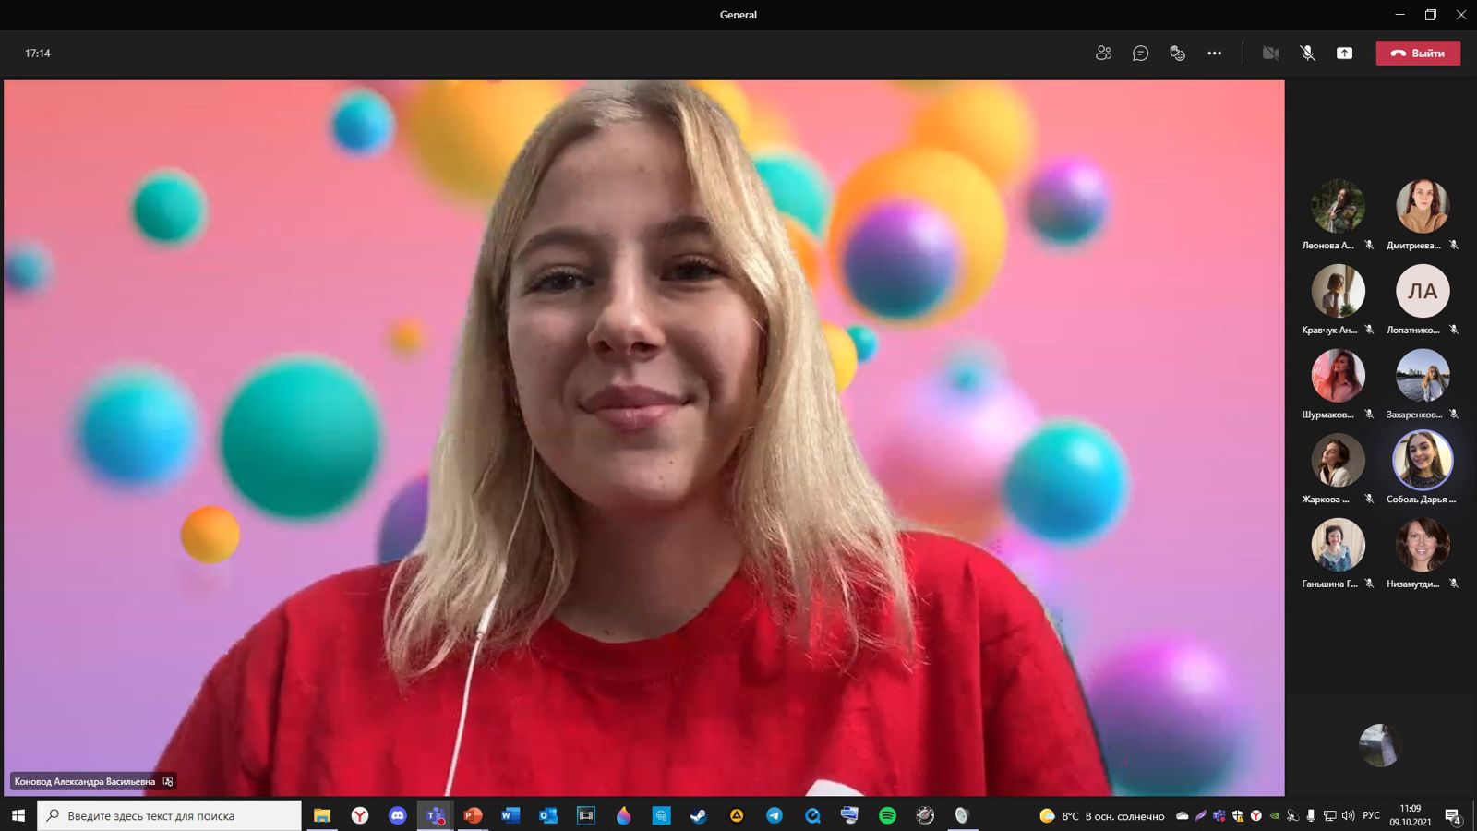Open Steam from the taskbar
The width and height of the screenshot is (1477, 831).
click(x=699, y=815)
